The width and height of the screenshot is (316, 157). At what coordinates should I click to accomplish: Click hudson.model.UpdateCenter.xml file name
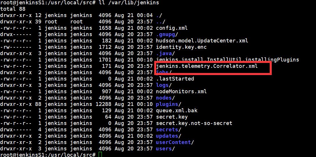[x=202, y=41]
